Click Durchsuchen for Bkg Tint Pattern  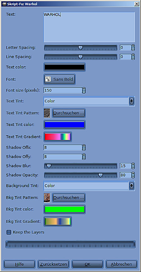point(69,198)
